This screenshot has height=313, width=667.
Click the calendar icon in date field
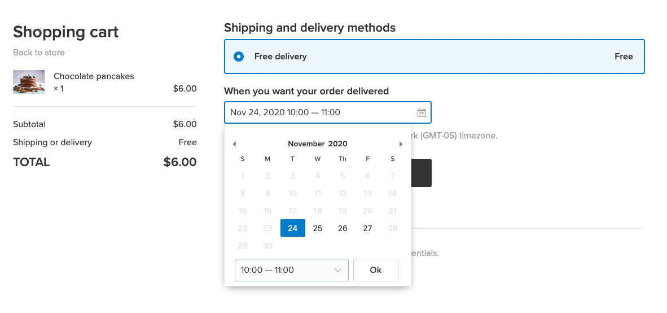(x=422, y=112)
